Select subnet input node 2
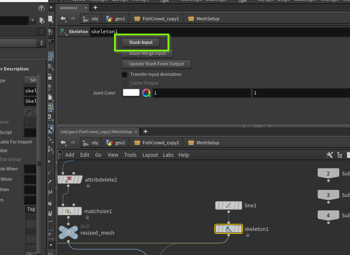The height and width of the screenshot is (255, 350). click(x=328, y=173)
